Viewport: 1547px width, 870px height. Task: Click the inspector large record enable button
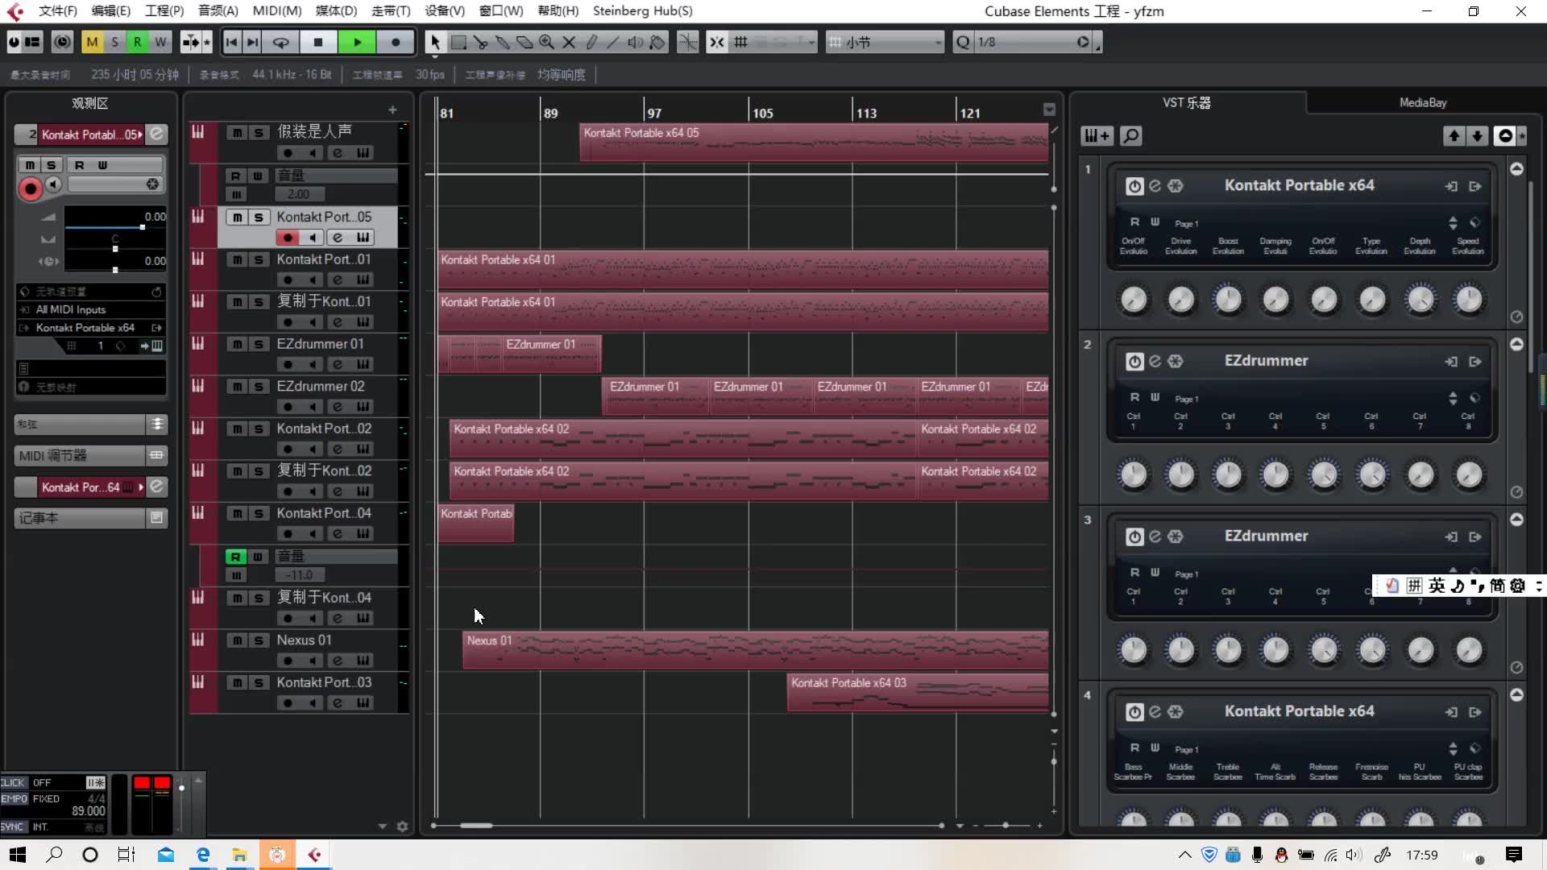[31, 188]
